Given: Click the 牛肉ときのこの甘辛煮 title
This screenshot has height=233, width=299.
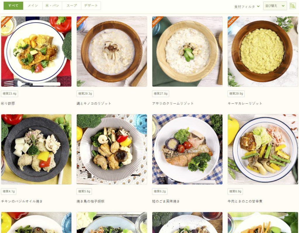Looking at the screenshot, I should coord(245,201).
